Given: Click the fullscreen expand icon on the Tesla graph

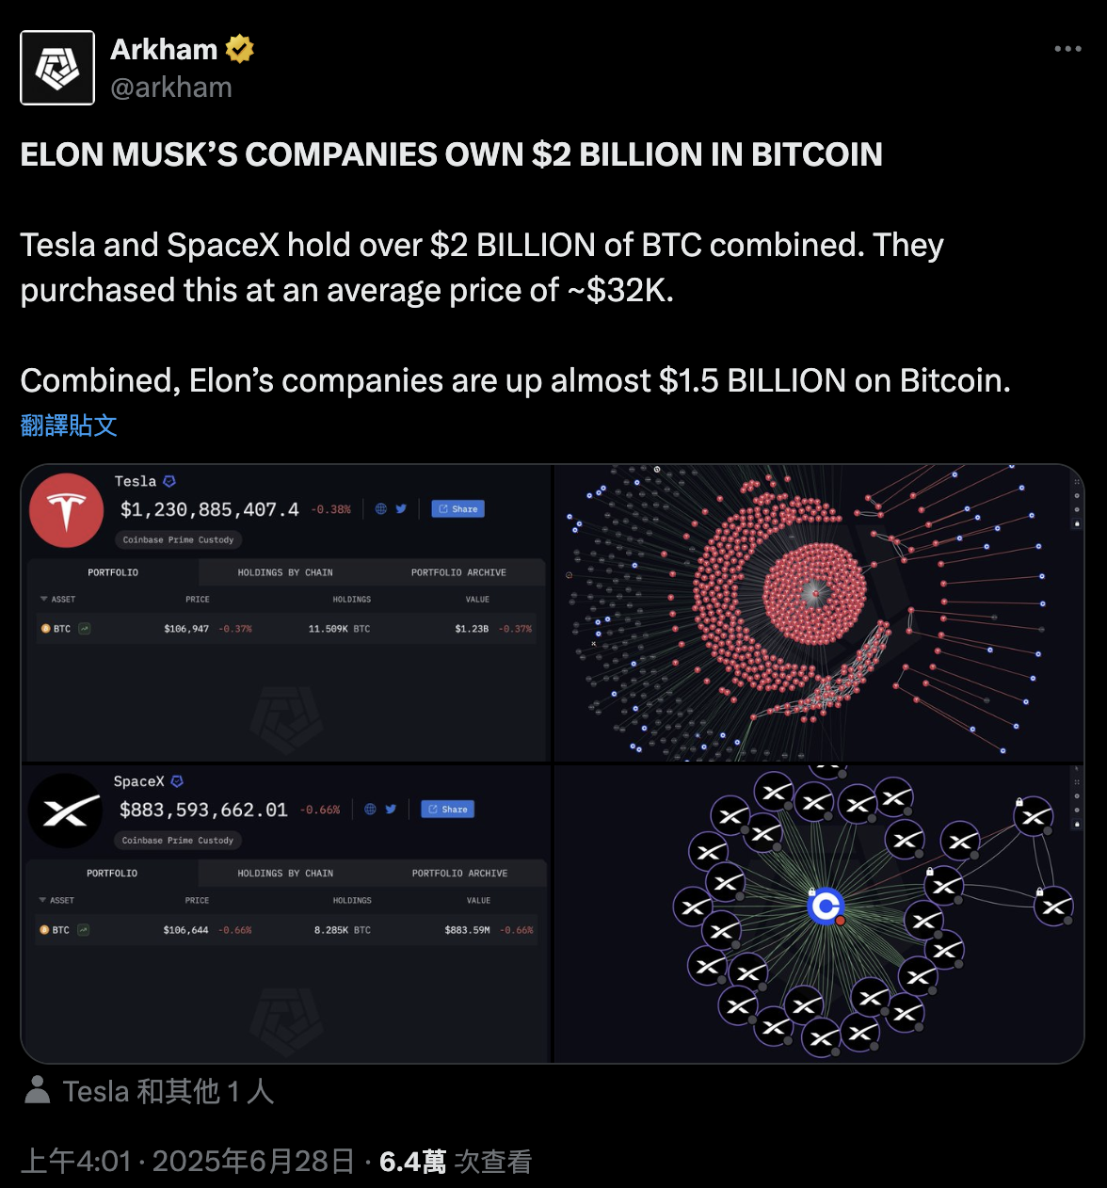Looking at the screenshot, I should [1077, 482].
